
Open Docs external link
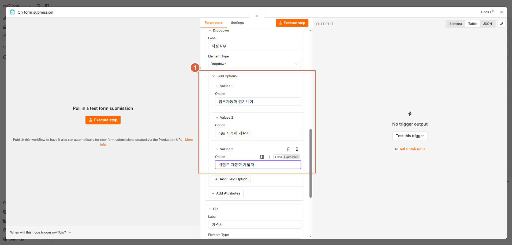(487, 12)
